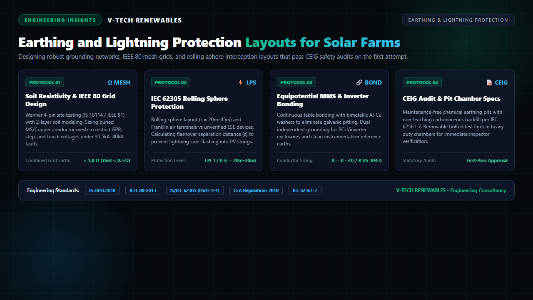Click the lightning bolt LPS icon
This screenshot has width=533, height=300.
[240, 82]
